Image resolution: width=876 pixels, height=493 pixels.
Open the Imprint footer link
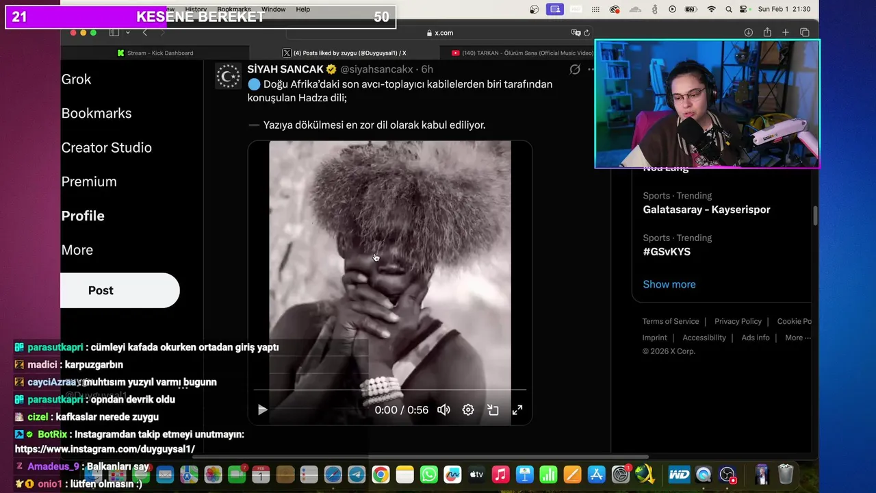pos(655,338)
